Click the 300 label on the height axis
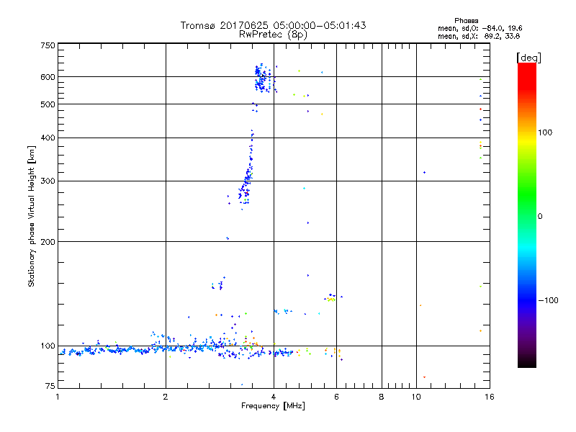This screenshot has width=576, height=432. point(48,181)
